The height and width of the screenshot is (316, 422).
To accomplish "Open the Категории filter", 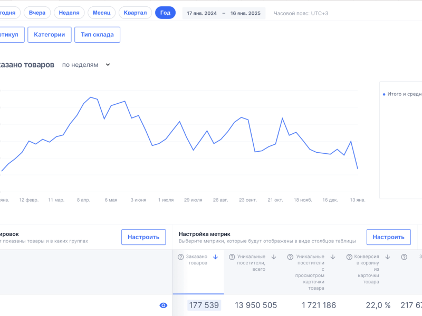I will (x=49, y=35).
